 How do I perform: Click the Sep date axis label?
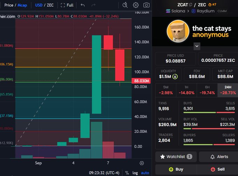click(38, 163)
